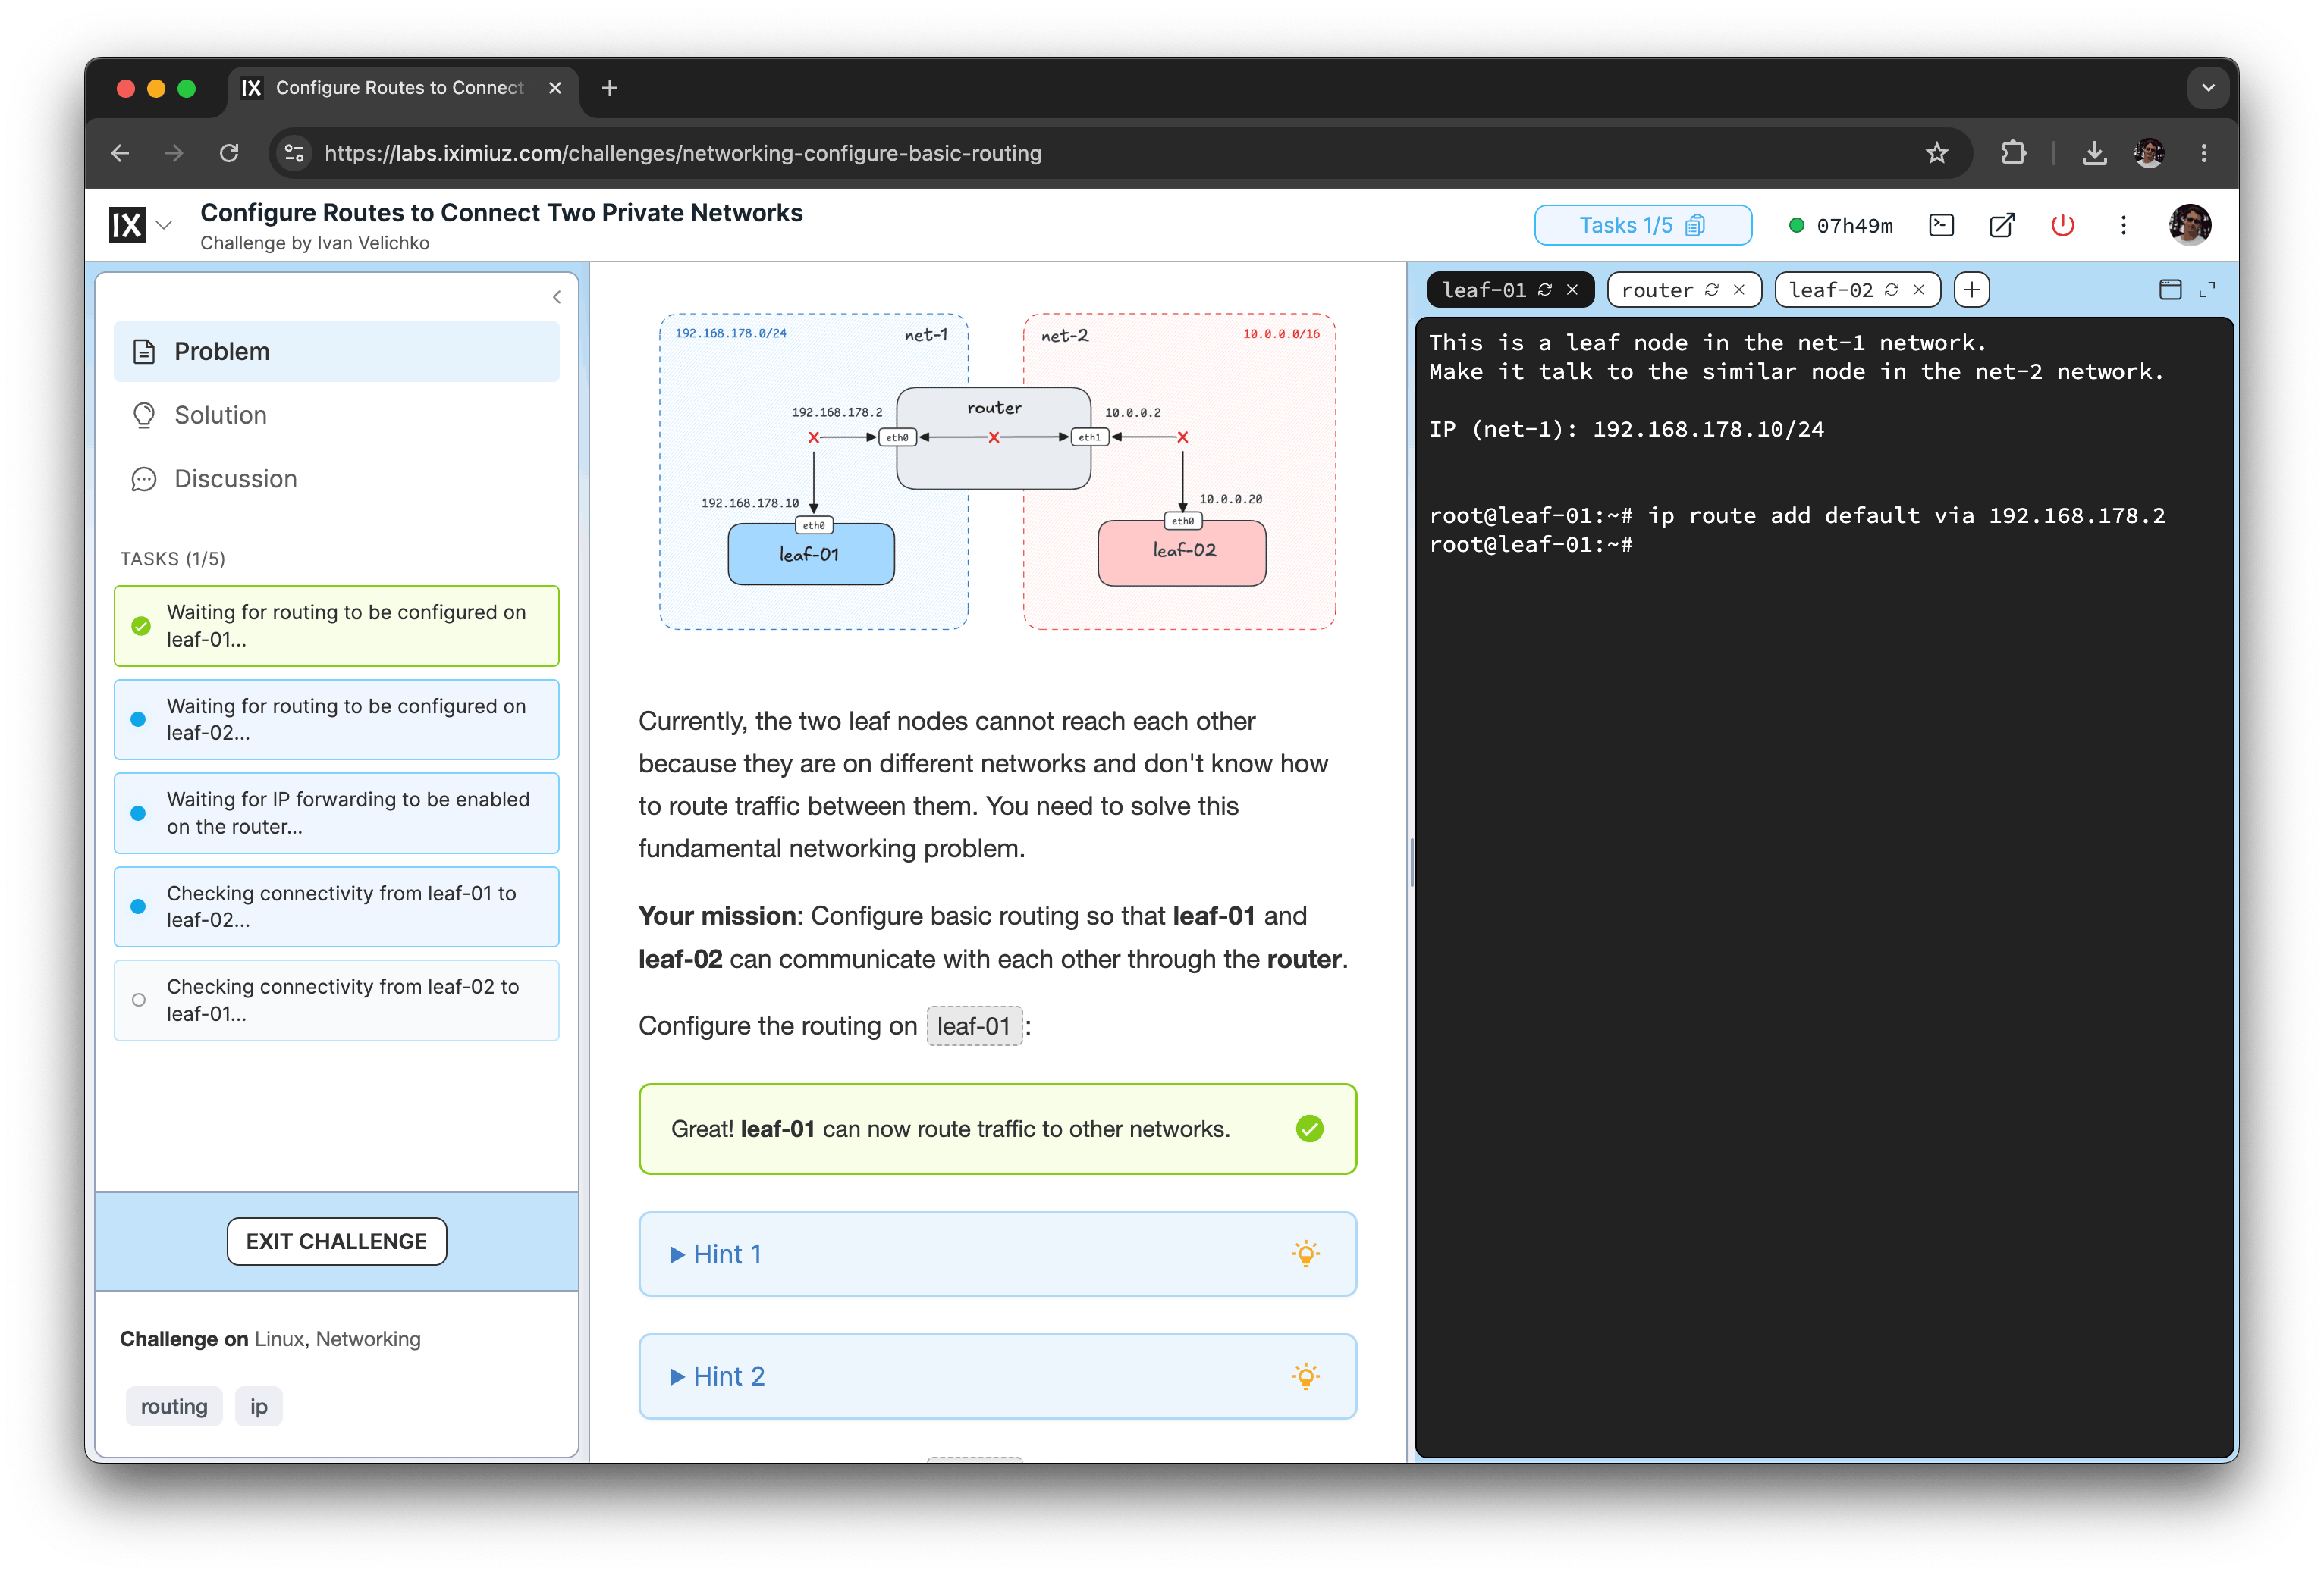Select completed leaf-01 routing task
2324x1575 pixels.
(x=336, y=625)
